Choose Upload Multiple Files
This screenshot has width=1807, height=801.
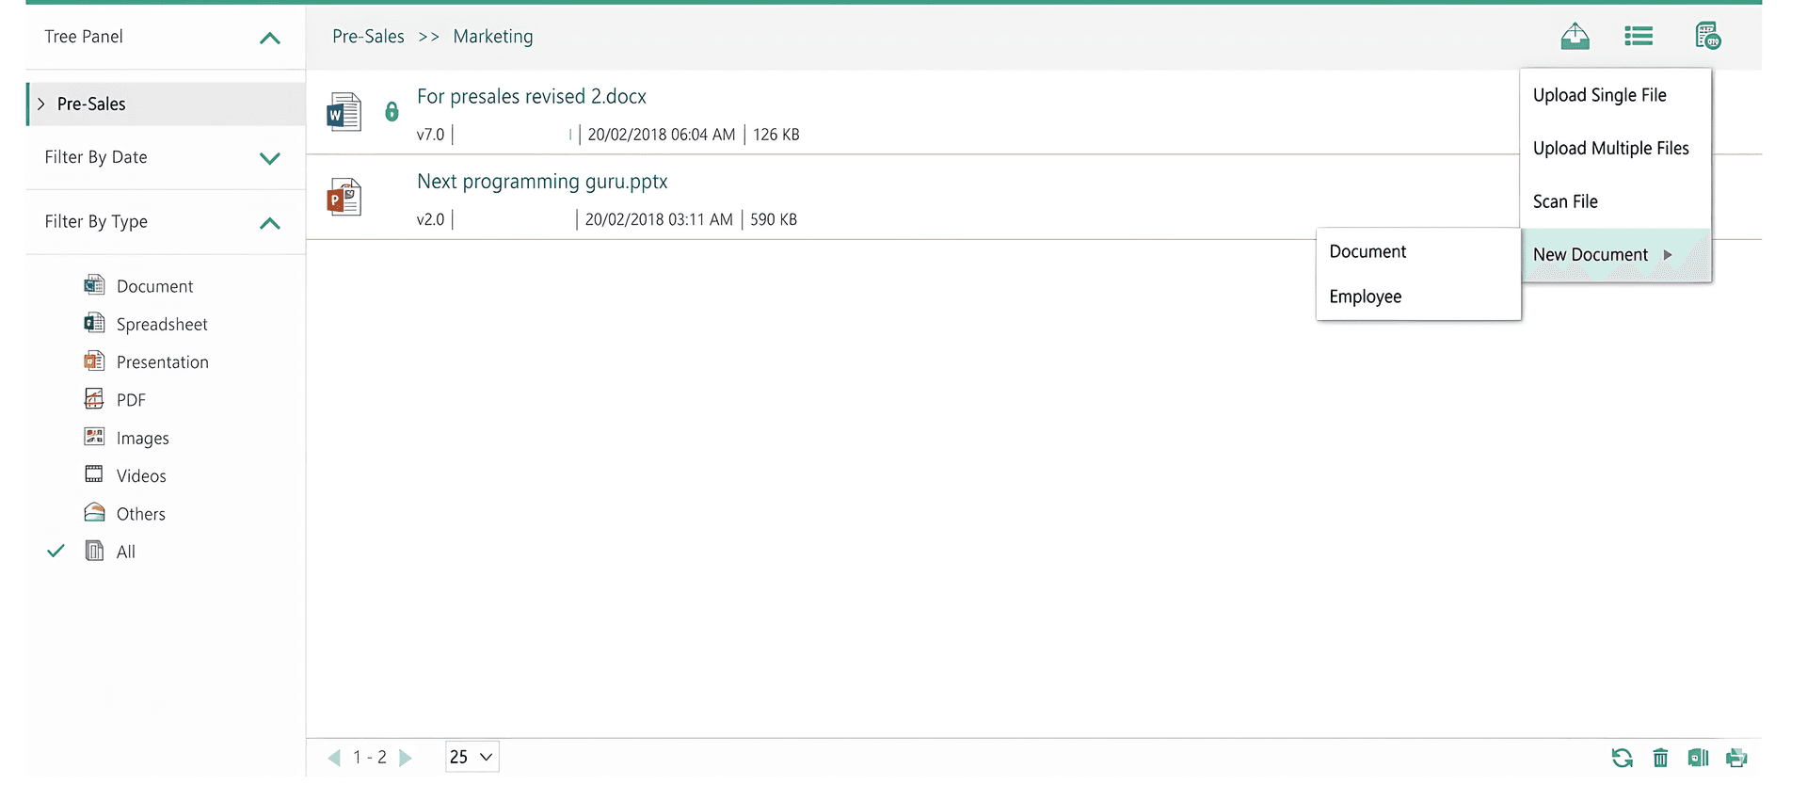1610,148
